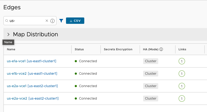Click the Cluster badge for us-e1a-vce1
Screen dimensions: 207x112
pos(151,61)
